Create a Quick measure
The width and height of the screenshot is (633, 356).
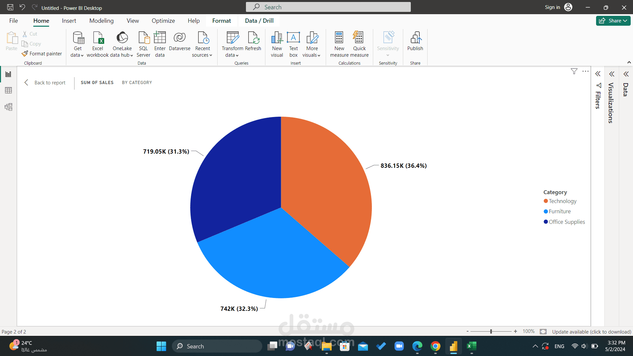[359, 38]
